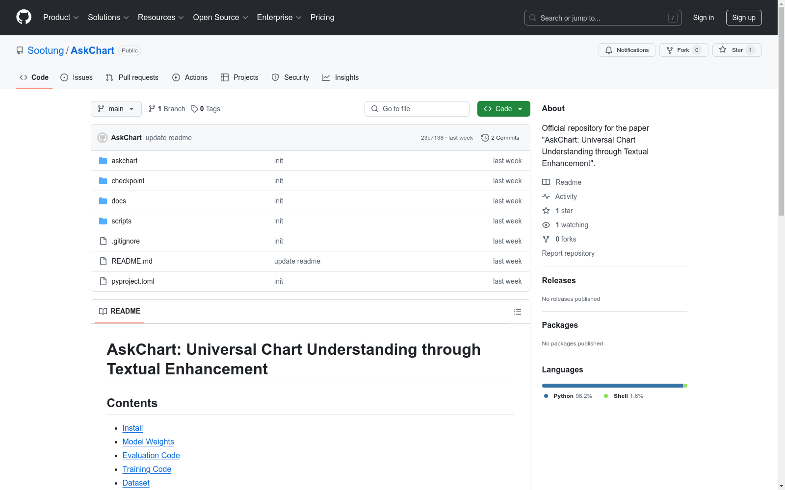Open the green Code dropdown button
This screenshot has height=490, width=785.
504,109
